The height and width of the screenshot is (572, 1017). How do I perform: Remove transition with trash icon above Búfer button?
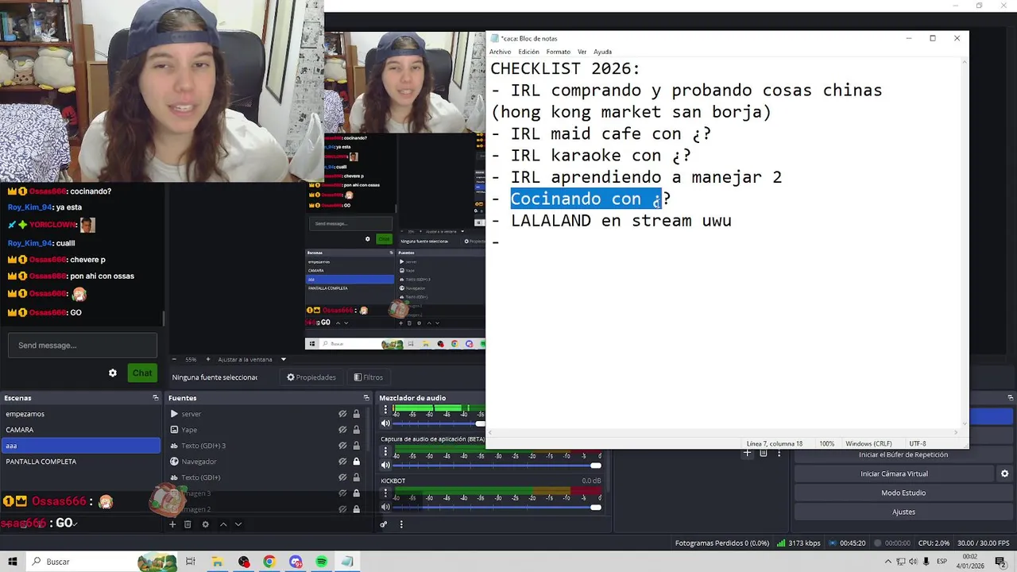click(763, 453)
